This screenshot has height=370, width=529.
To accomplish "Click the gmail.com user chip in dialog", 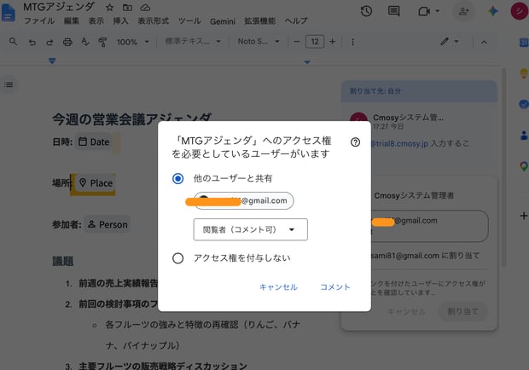I will pyautogui.click(x=243, y=201).
